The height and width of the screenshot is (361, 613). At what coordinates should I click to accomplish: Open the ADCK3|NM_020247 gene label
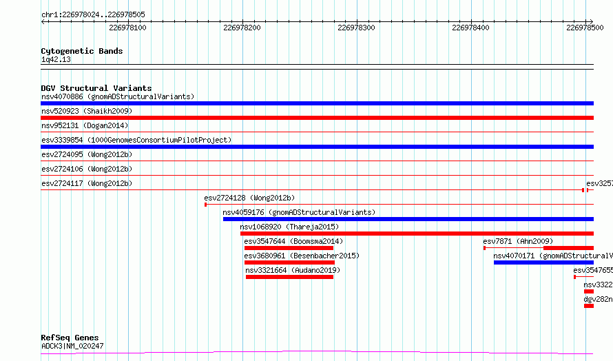coord(72,346)
